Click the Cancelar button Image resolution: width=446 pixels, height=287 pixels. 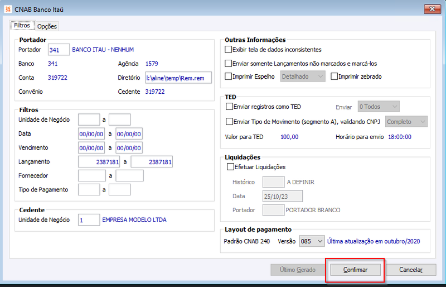click(x=411, y=270)
